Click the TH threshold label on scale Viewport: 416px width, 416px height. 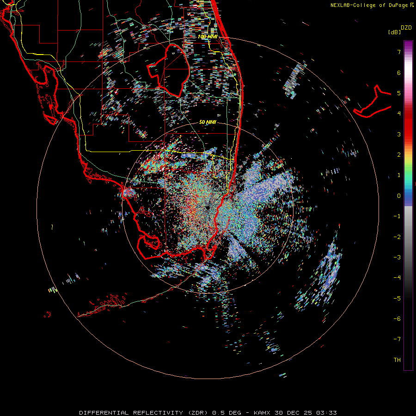tap(397, 360)
